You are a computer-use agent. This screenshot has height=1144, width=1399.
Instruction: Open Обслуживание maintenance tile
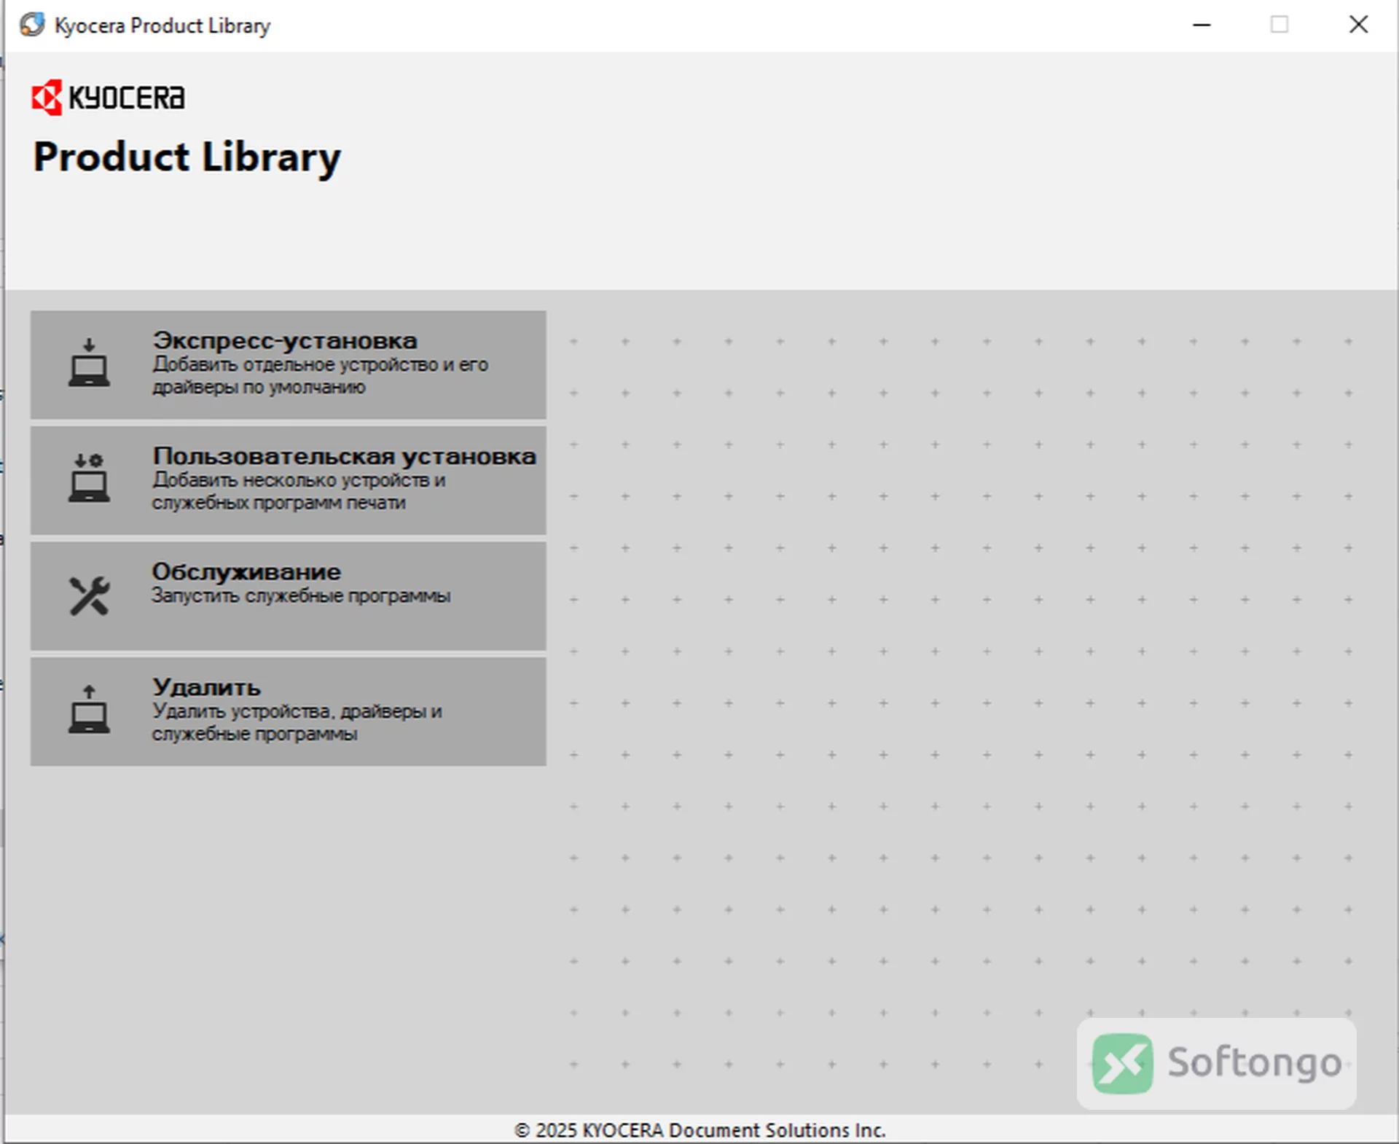(288, 595)
